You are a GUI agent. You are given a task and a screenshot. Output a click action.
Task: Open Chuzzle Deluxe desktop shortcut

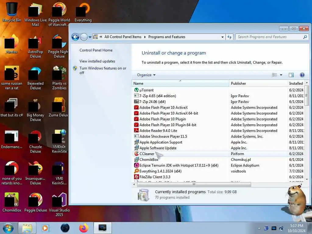click(35, 141)
